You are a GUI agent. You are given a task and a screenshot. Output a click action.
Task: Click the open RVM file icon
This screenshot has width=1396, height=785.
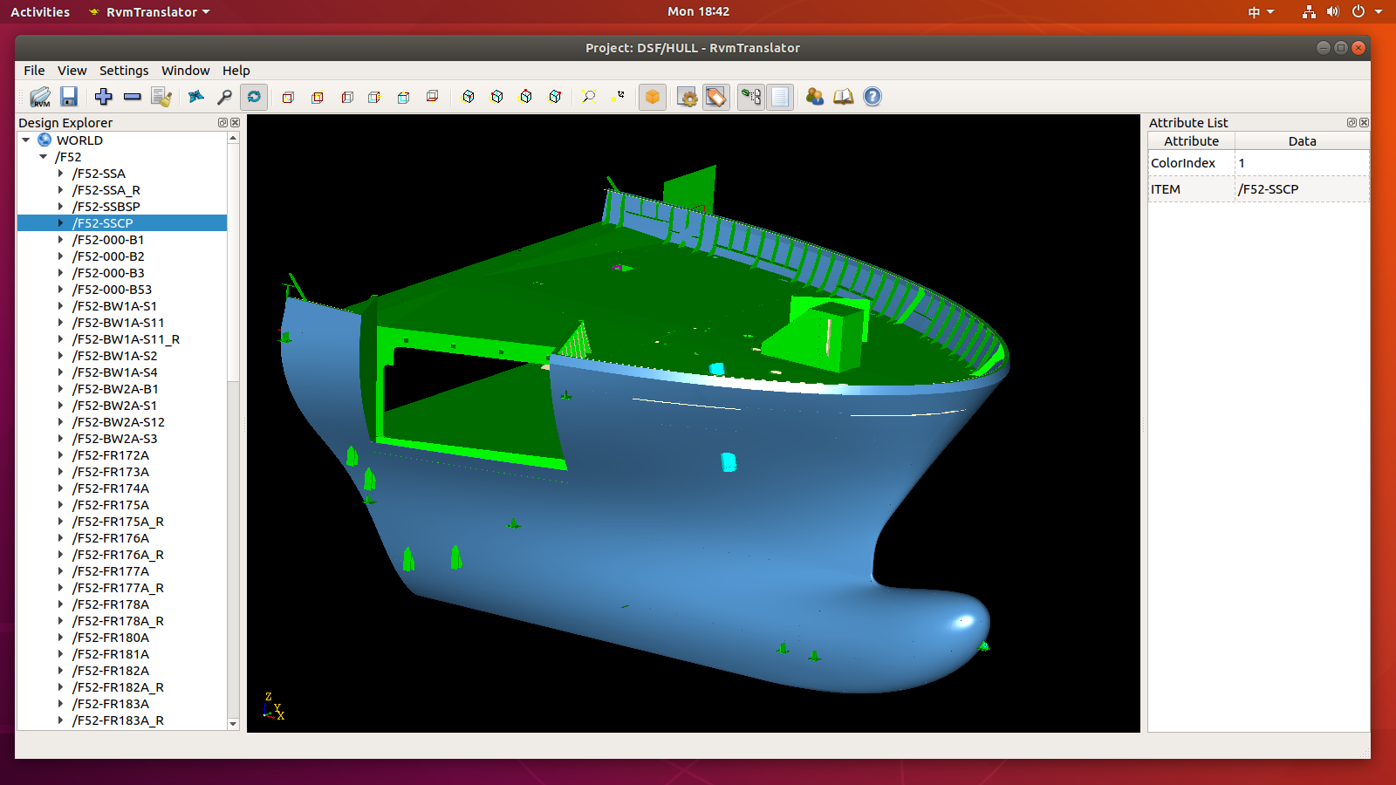(40, 97)
